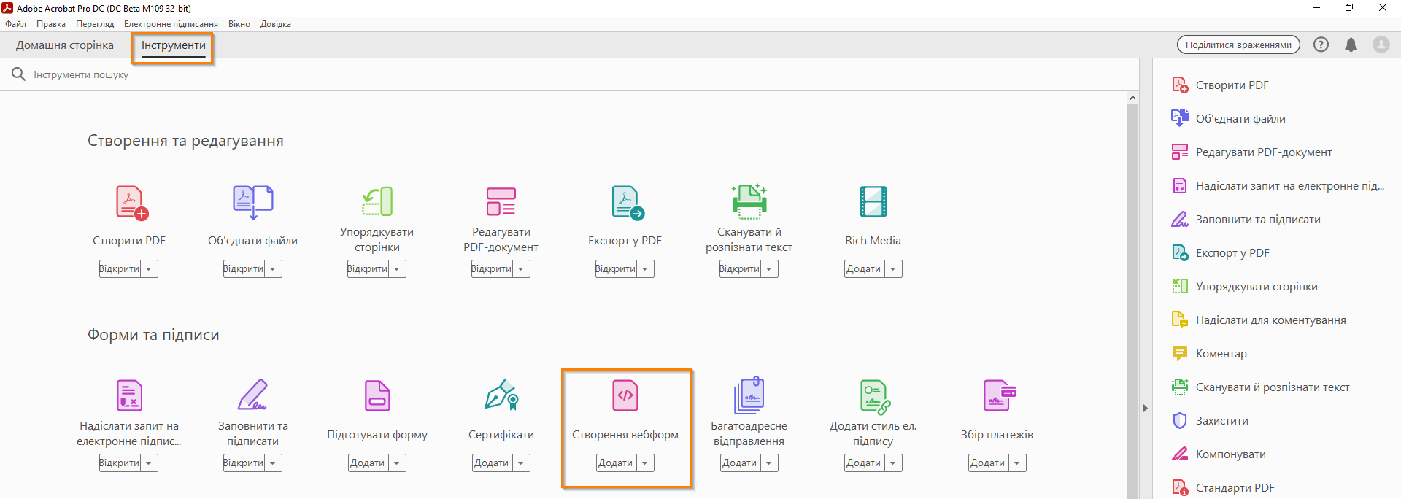Click the Збір платежів icon
1401x499 pixels.
tap(999, 395)
